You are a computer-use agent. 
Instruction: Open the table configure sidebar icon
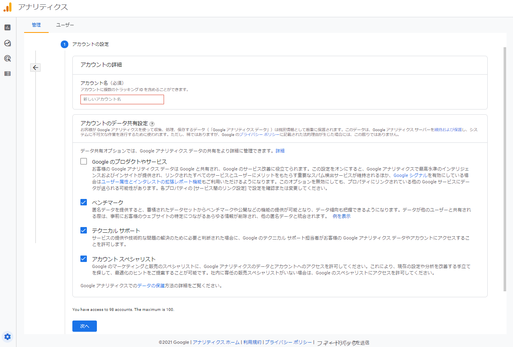[7, 74]
